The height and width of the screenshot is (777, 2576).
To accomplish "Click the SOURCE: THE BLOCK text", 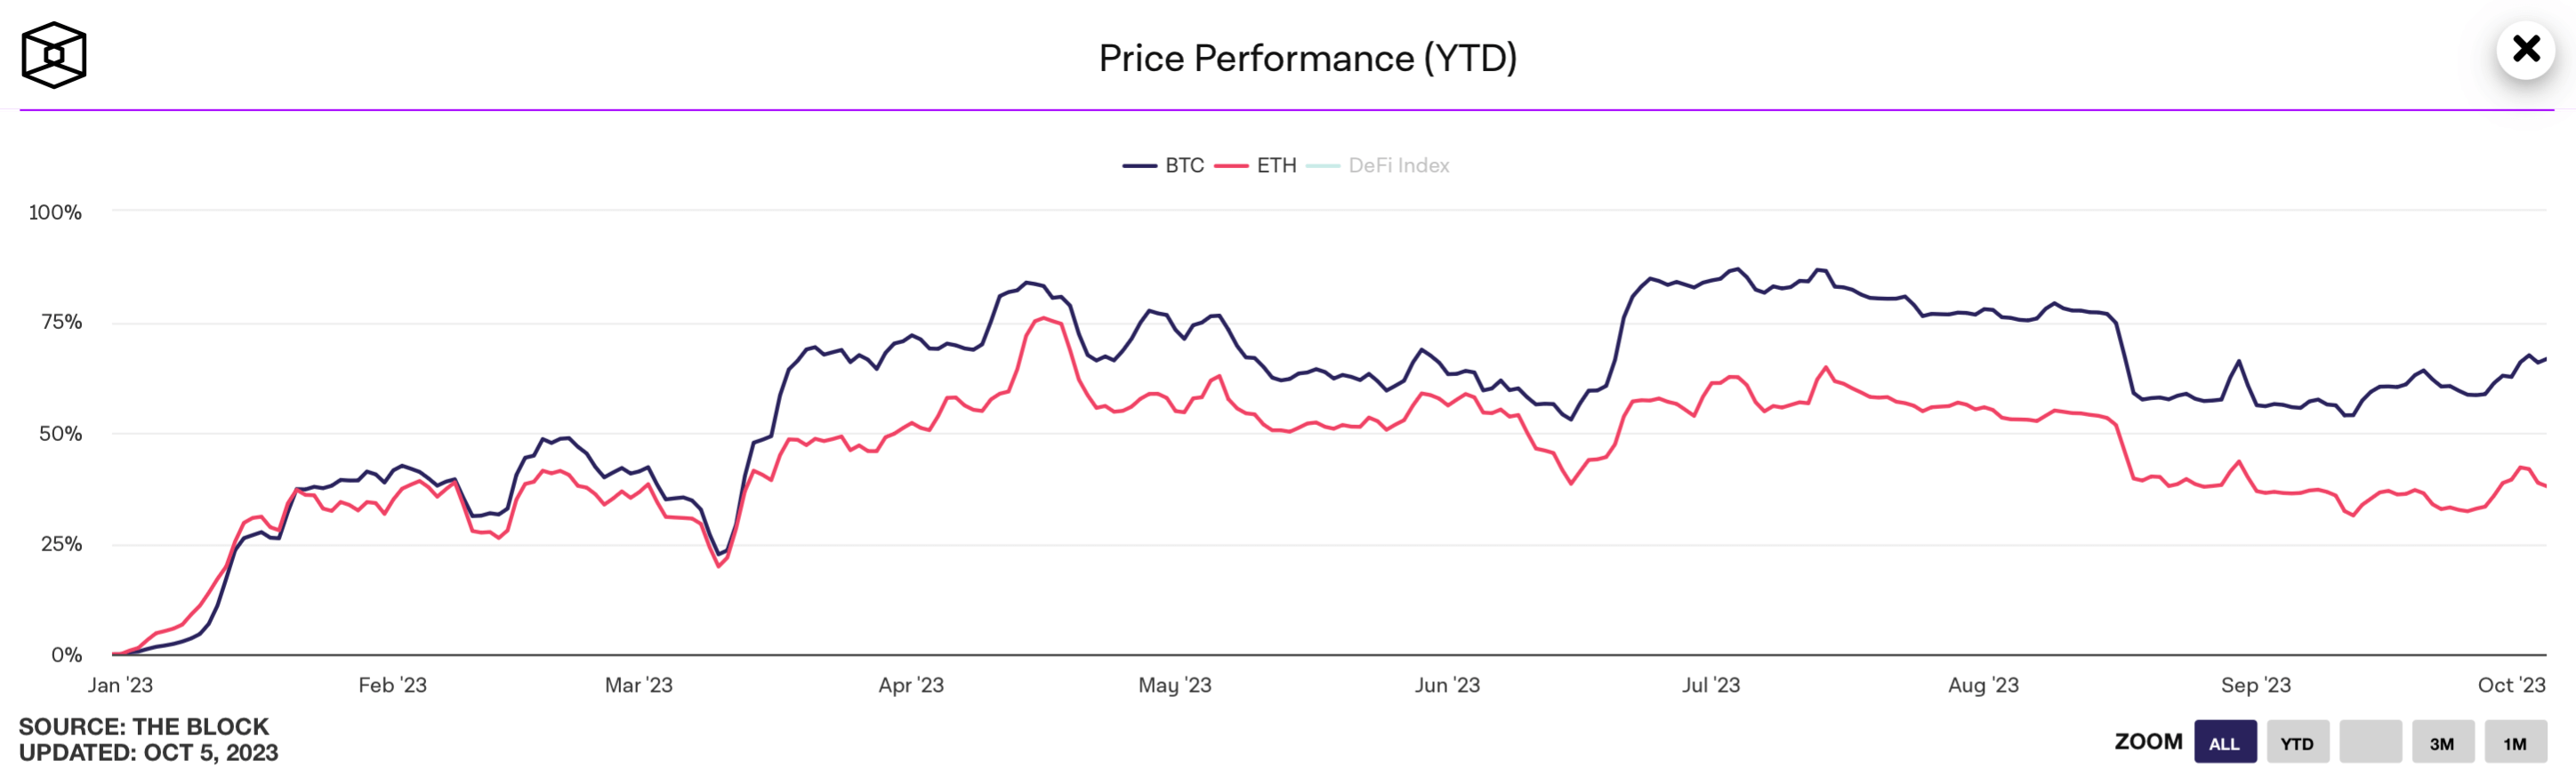I will [x=144, y=726].
